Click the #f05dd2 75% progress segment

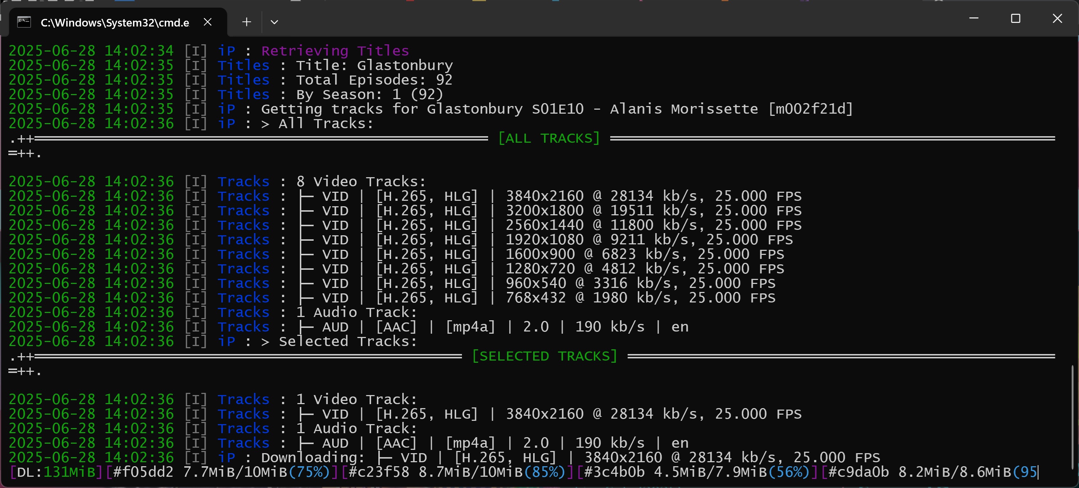pos(221,472)
